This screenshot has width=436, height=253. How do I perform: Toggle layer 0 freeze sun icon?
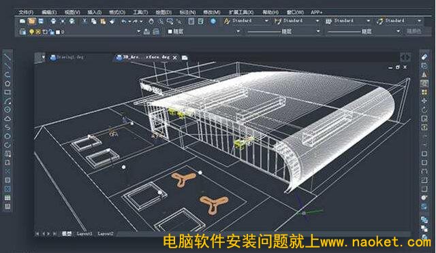[x=38, y=32]
